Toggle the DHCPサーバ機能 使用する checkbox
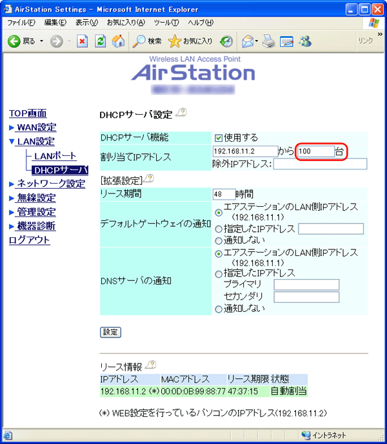This screenshot has height=444, width=387. click(218, 138)
